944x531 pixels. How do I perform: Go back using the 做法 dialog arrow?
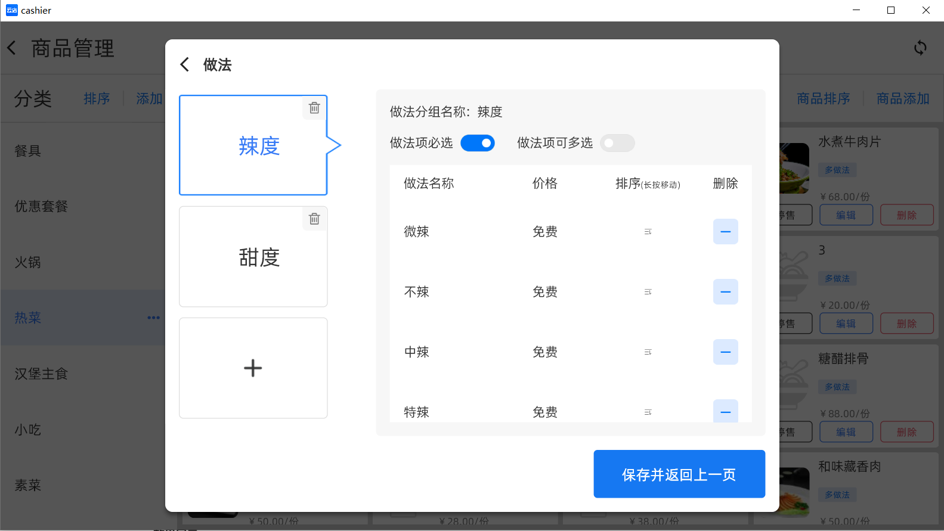coord(185,64)
